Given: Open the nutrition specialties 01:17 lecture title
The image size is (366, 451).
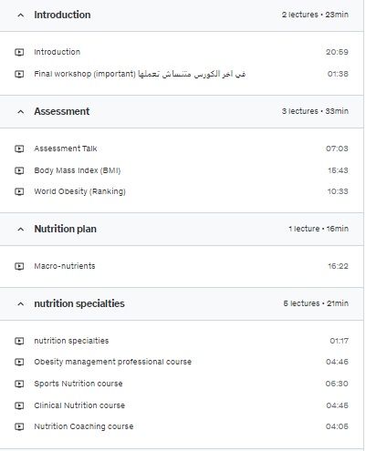Looking at the screenshot, I should [71, 341].
